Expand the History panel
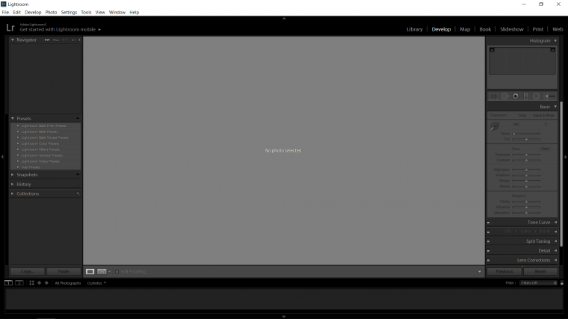 13,184
